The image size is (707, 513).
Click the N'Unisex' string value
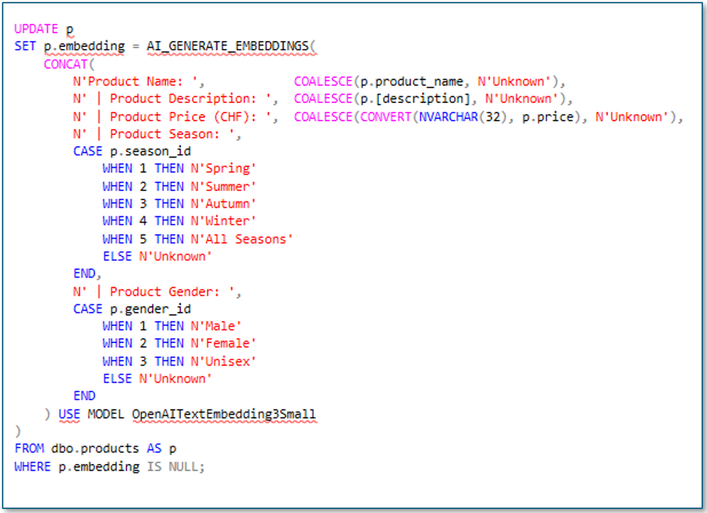click(223, 362)
